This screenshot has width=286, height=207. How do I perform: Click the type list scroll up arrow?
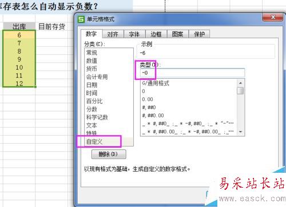(240, 83)
